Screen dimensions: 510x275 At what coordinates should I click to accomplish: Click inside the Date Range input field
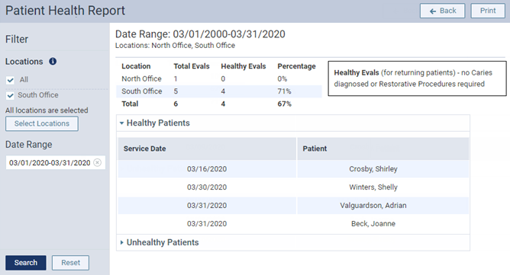tap(50, 163)
